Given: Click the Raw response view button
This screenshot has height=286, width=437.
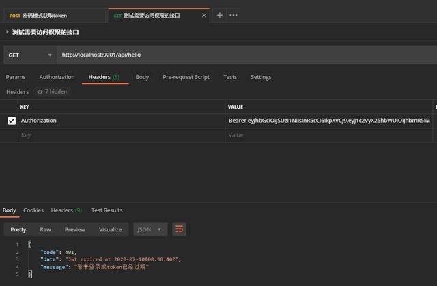Looking at the screenshot, I should coord(45,229).
